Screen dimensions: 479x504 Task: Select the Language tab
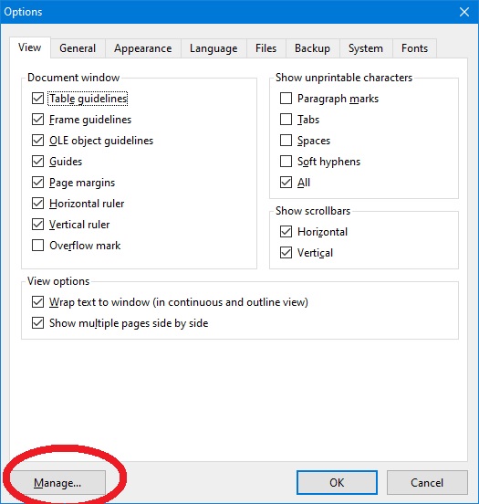tap(213, 48)
